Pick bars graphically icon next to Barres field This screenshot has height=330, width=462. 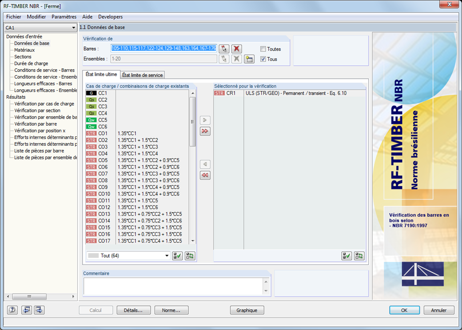(224, 48)
